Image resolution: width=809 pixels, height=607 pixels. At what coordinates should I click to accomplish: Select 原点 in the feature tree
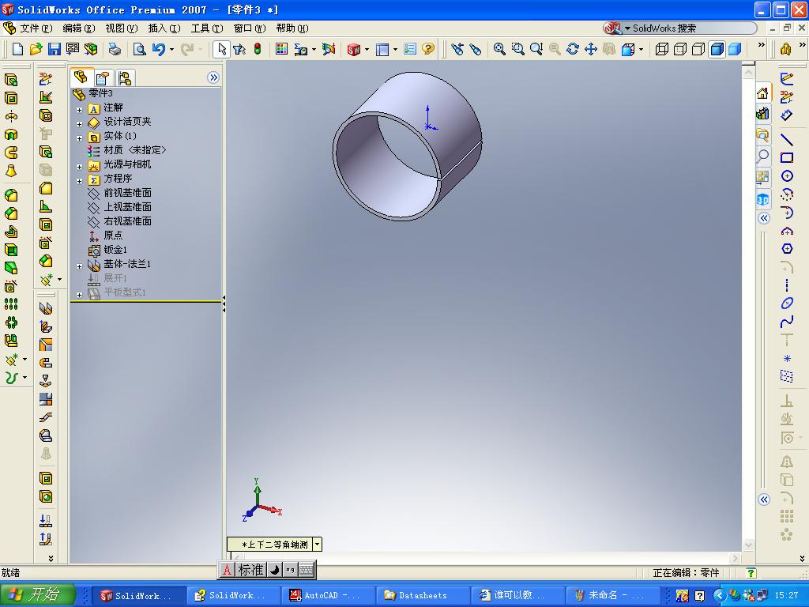coord(113,235)
